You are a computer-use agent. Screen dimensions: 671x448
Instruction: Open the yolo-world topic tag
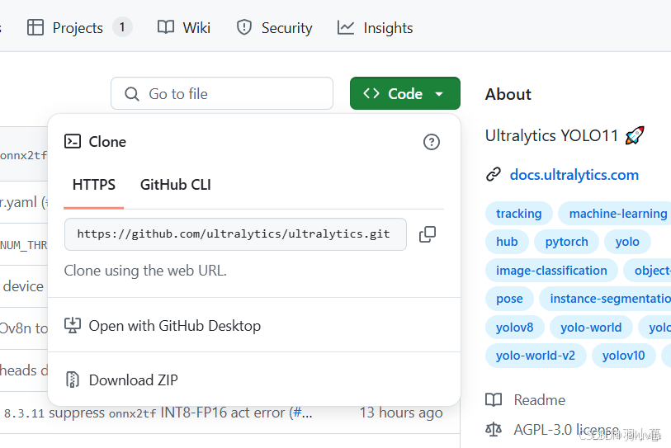click(591, 328)
